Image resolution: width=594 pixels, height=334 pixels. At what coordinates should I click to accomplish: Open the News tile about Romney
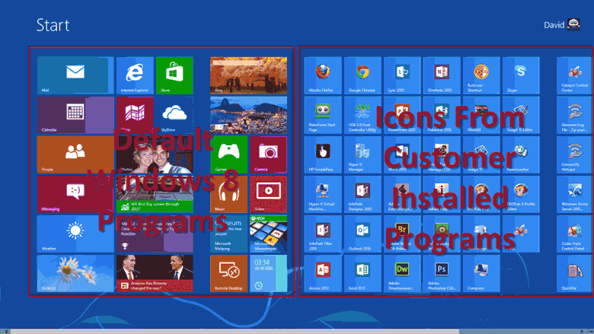click(155, 273)
